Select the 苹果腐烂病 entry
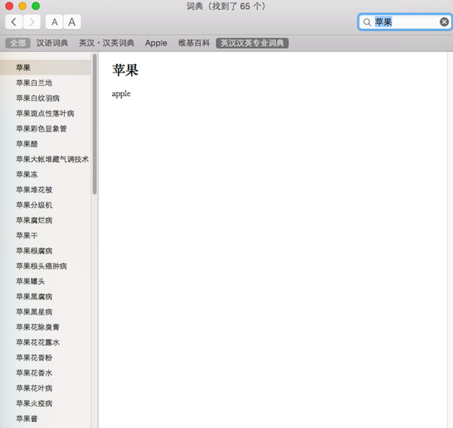 (x=45, y=221)
